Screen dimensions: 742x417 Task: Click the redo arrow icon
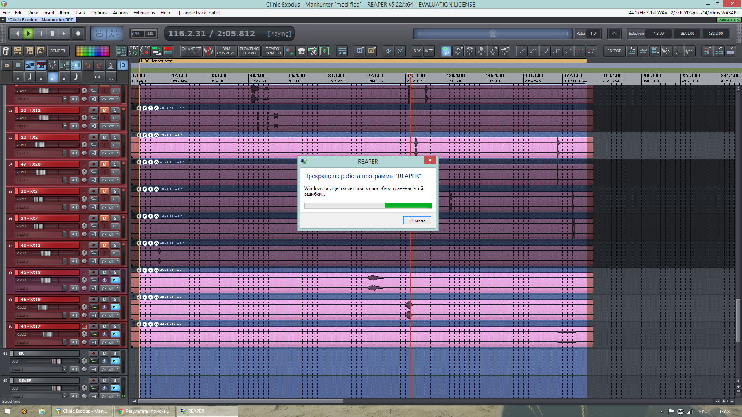99,65
